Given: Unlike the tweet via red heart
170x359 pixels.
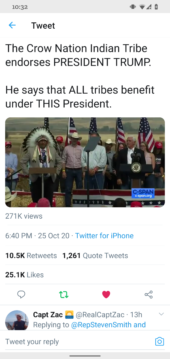Looking at the screenshot, I should [106, 295].
